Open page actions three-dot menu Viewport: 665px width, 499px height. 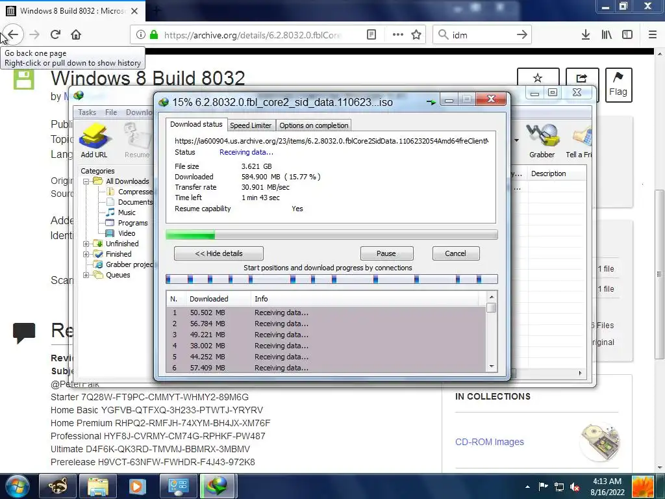398,35
